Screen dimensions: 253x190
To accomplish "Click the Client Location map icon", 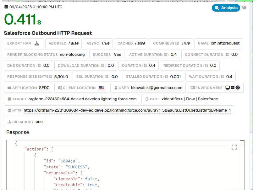I will 60,88.
